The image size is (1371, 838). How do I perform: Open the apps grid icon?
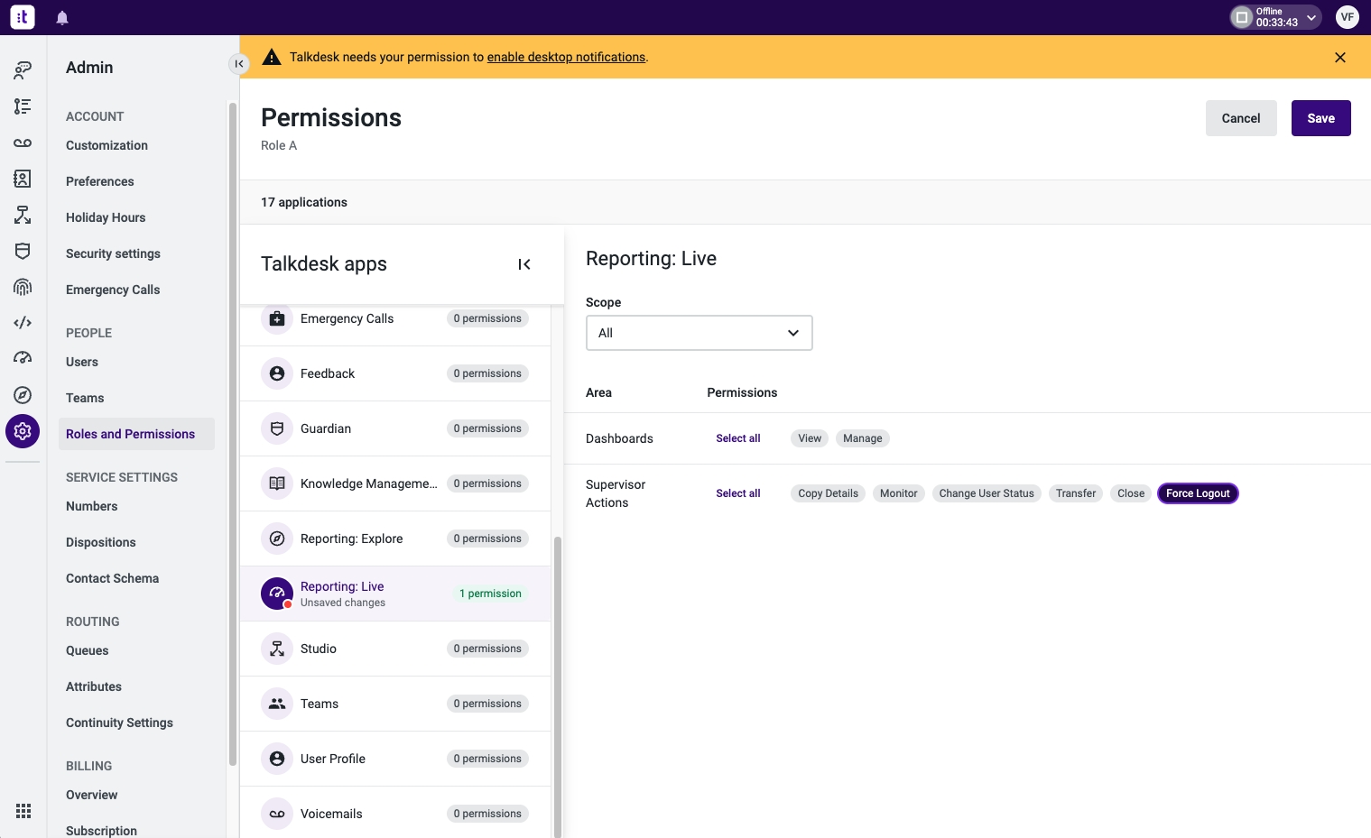tap(23, 811)
